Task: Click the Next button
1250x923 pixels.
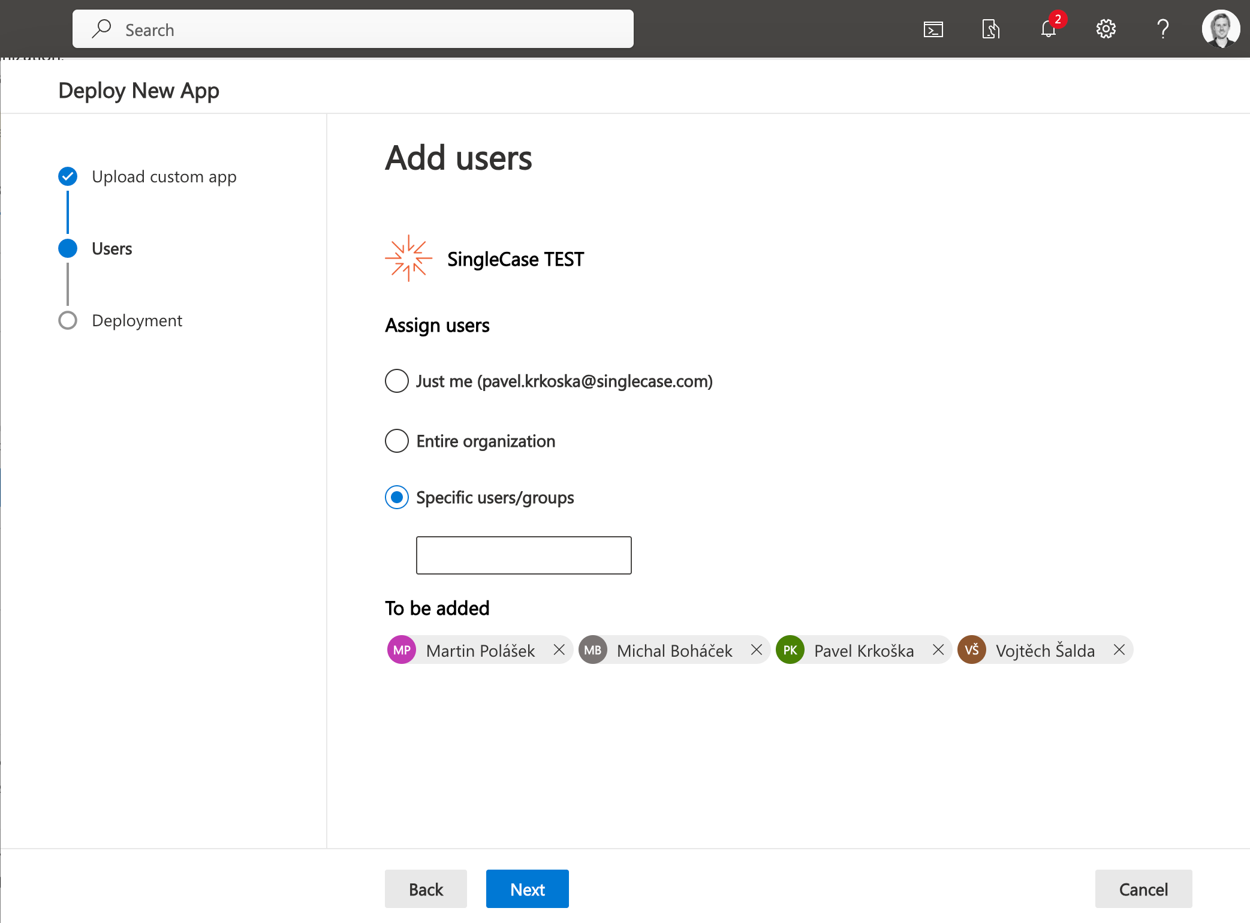Action: pyautogui.click(x=528, y=889)
